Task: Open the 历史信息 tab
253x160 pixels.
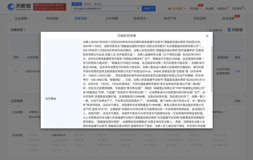Action: pos(200,18)
